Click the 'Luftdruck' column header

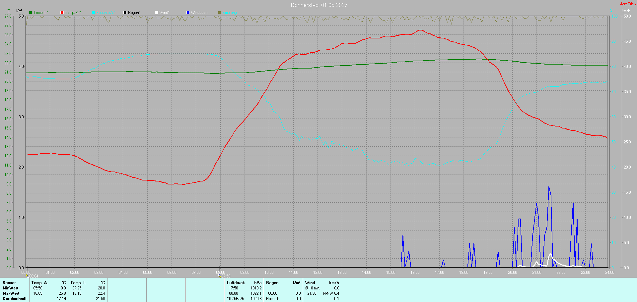(x=236, y=283)
